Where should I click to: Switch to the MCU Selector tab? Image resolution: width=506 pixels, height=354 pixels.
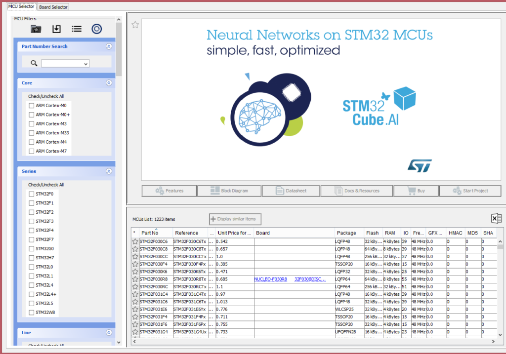(21, 6)
